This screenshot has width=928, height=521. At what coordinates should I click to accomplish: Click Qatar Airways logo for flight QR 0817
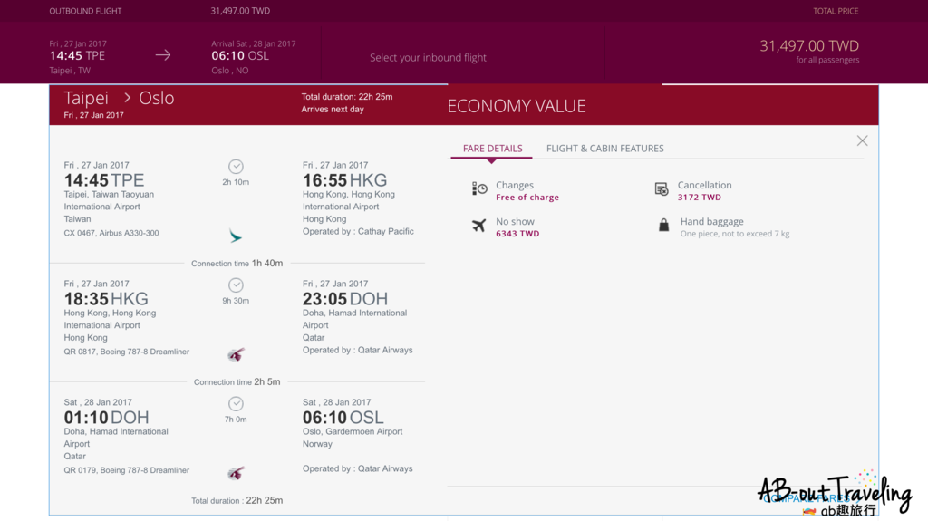pyautogui.click(x=236, y=354)
